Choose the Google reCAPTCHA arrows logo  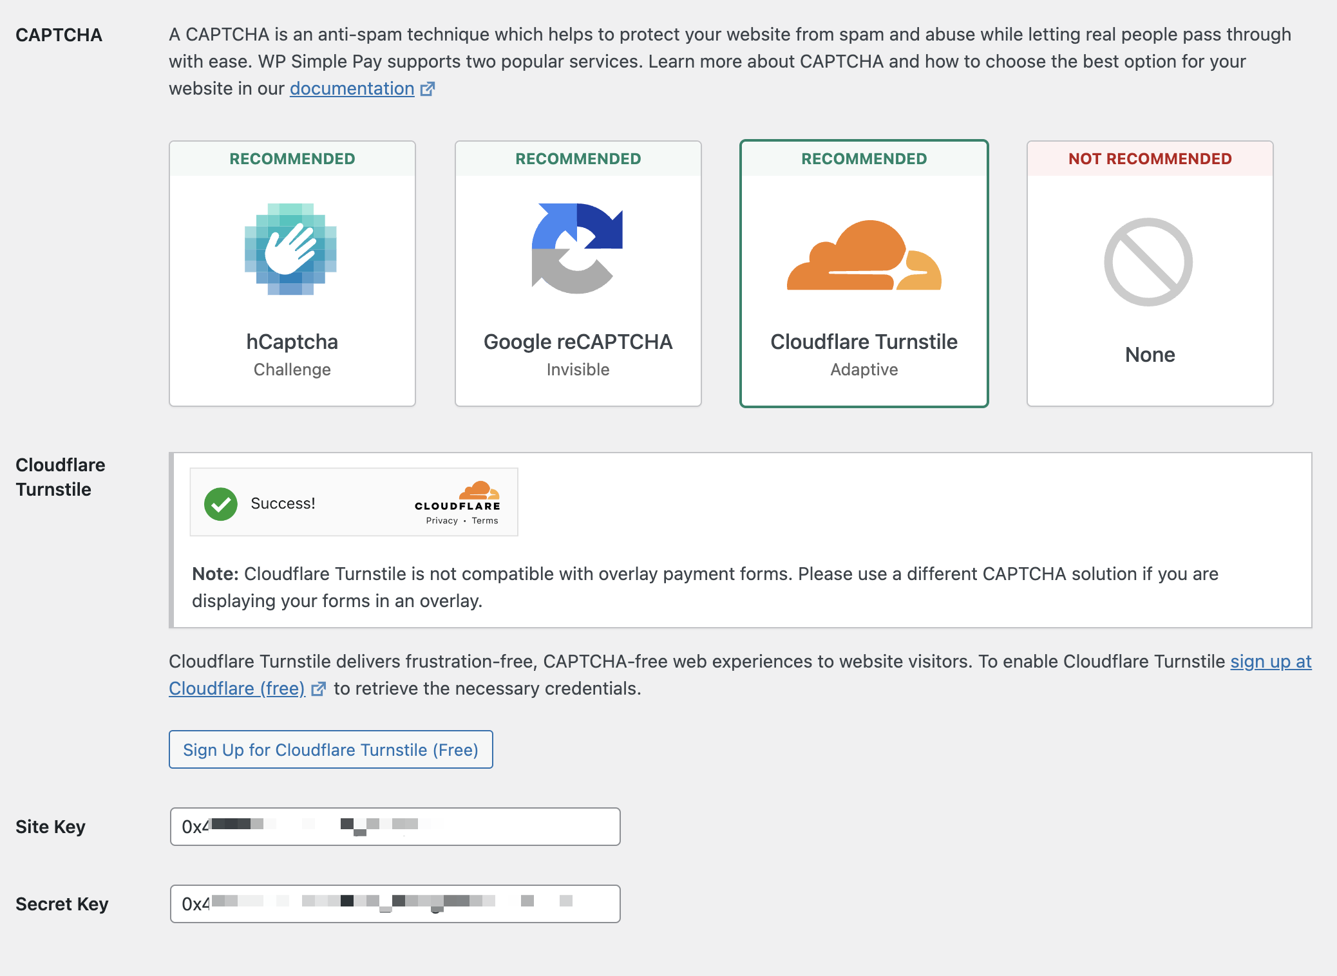click(x=577, y=249)
